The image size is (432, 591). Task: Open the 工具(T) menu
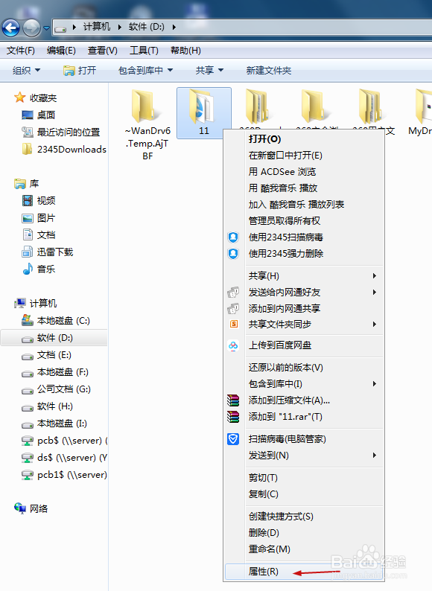(144, 50)
